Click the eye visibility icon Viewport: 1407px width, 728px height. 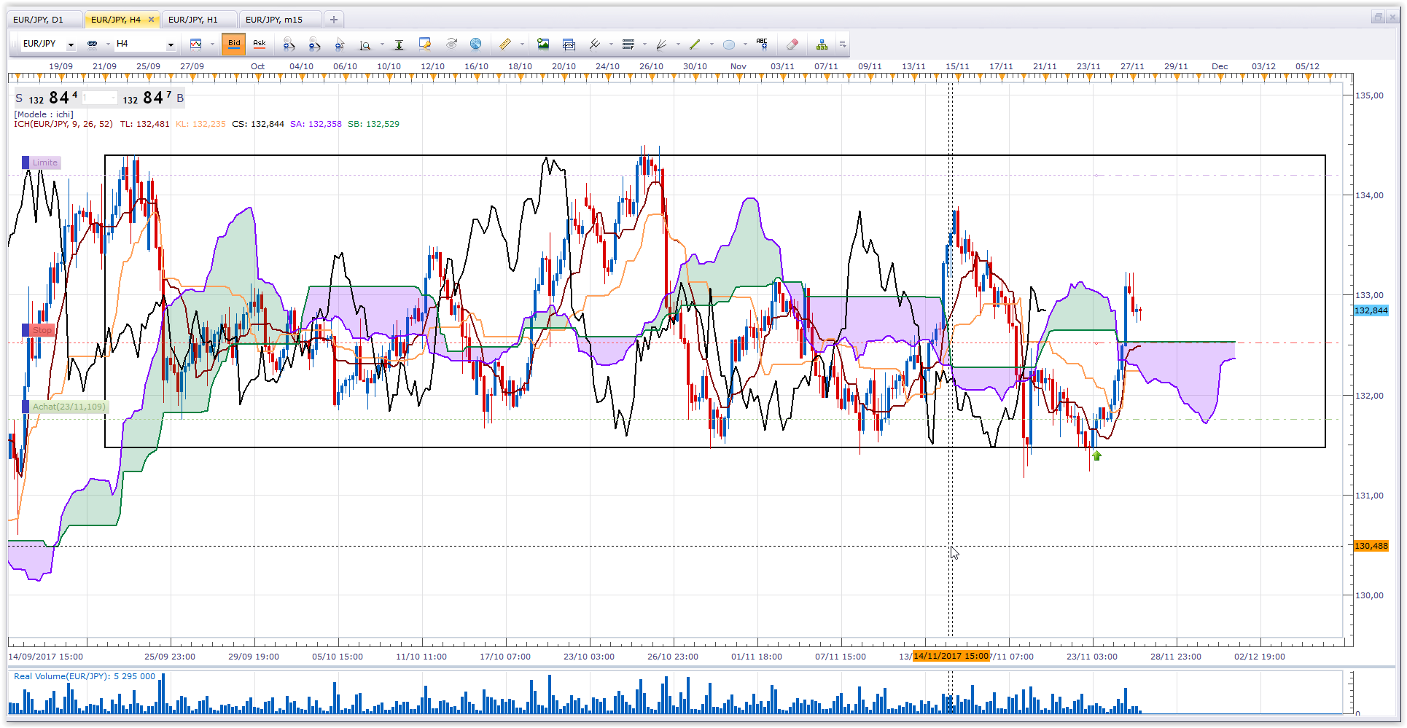452,44
